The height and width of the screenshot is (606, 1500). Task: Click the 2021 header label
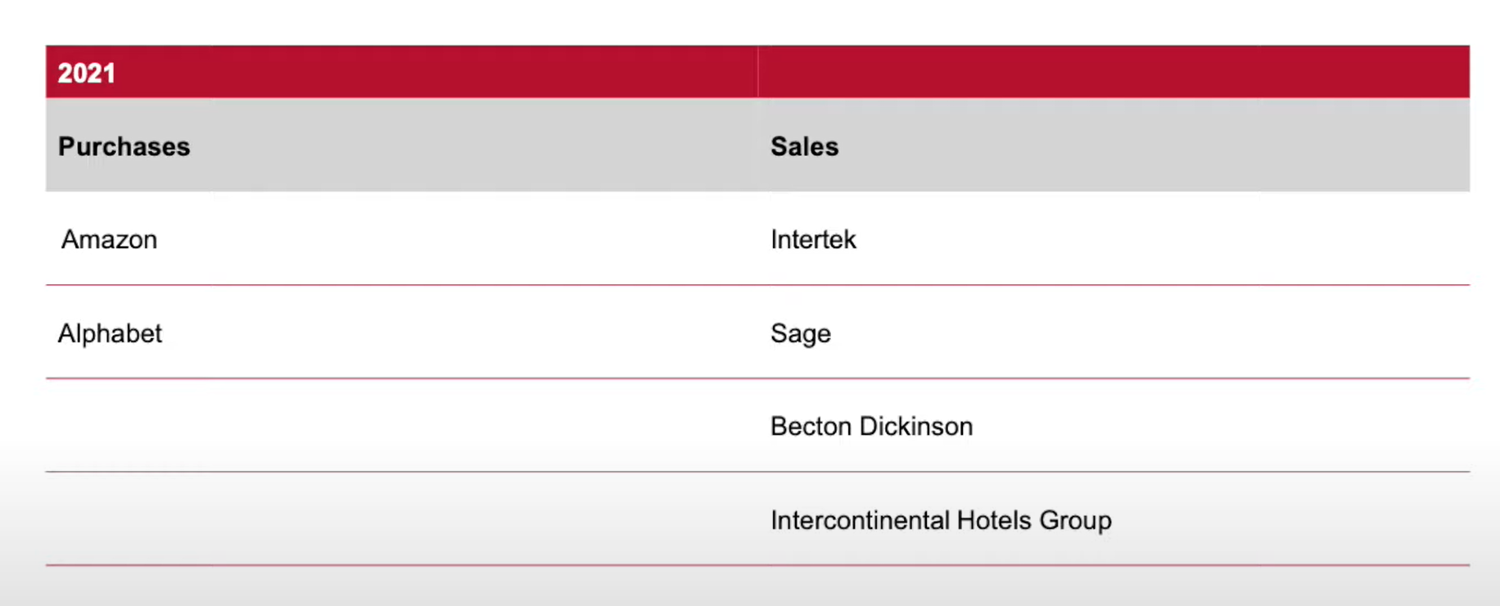[86, 73]
